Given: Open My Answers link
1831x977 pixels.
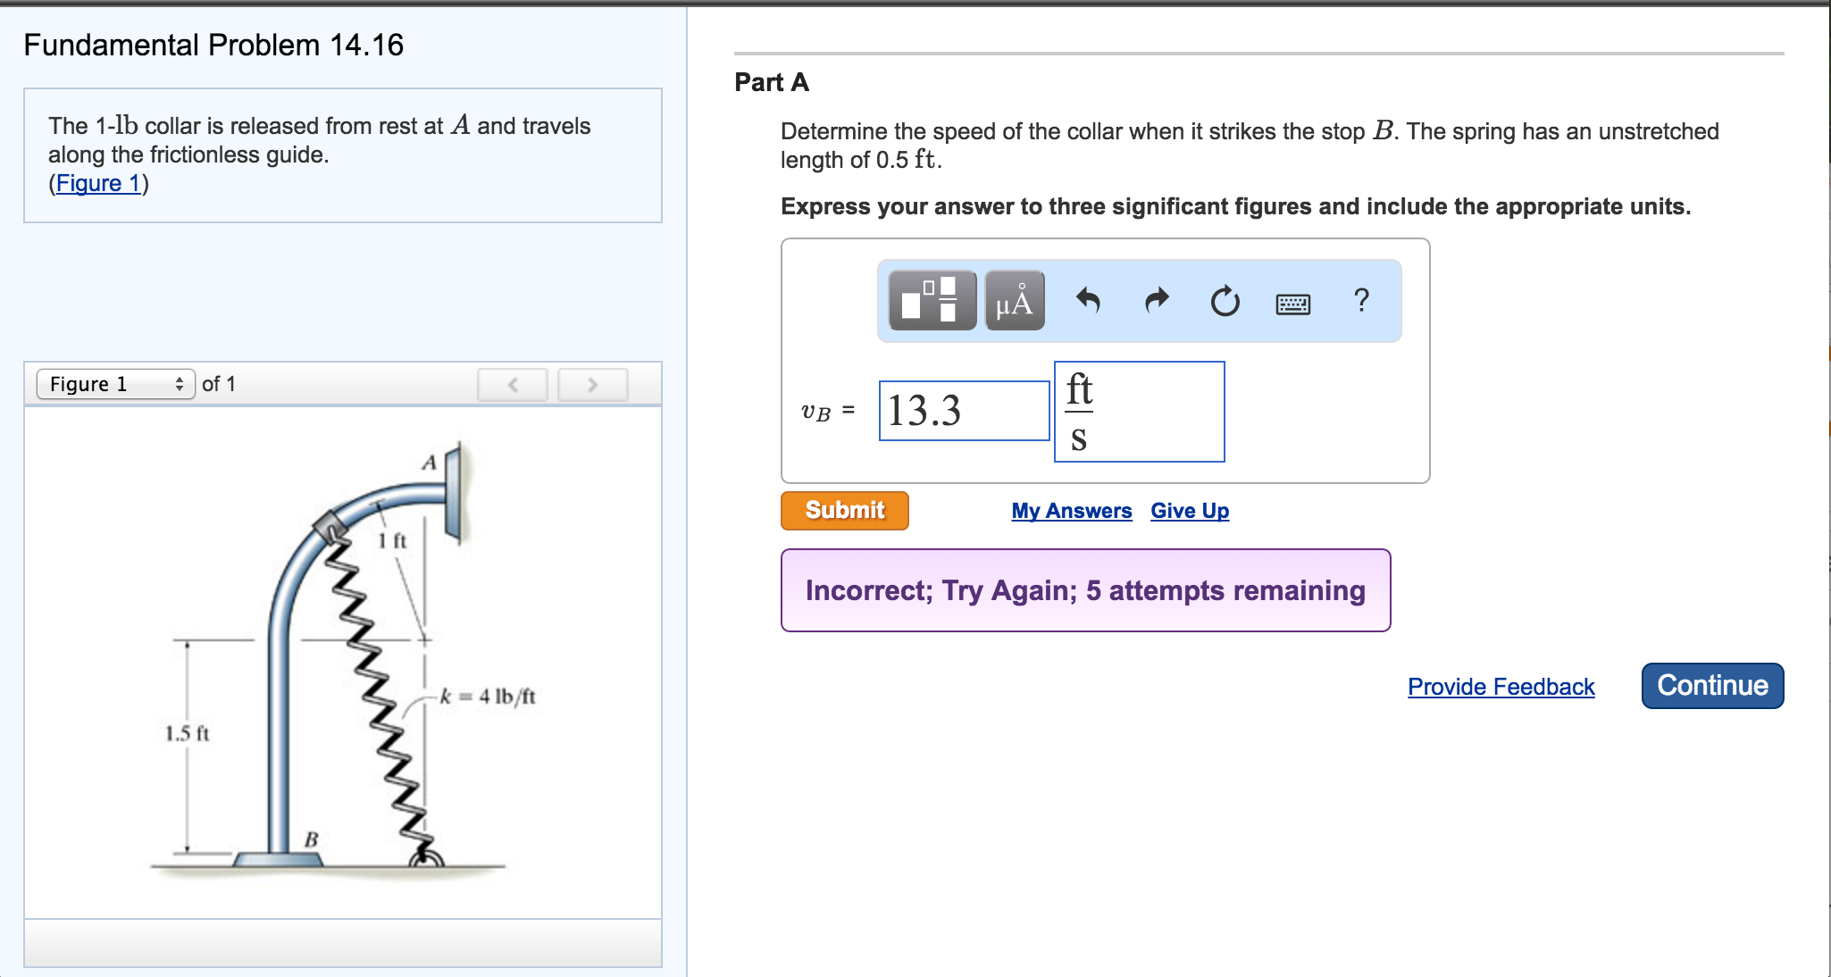Looking at the screenshot, I should [x=1071, y=511].
